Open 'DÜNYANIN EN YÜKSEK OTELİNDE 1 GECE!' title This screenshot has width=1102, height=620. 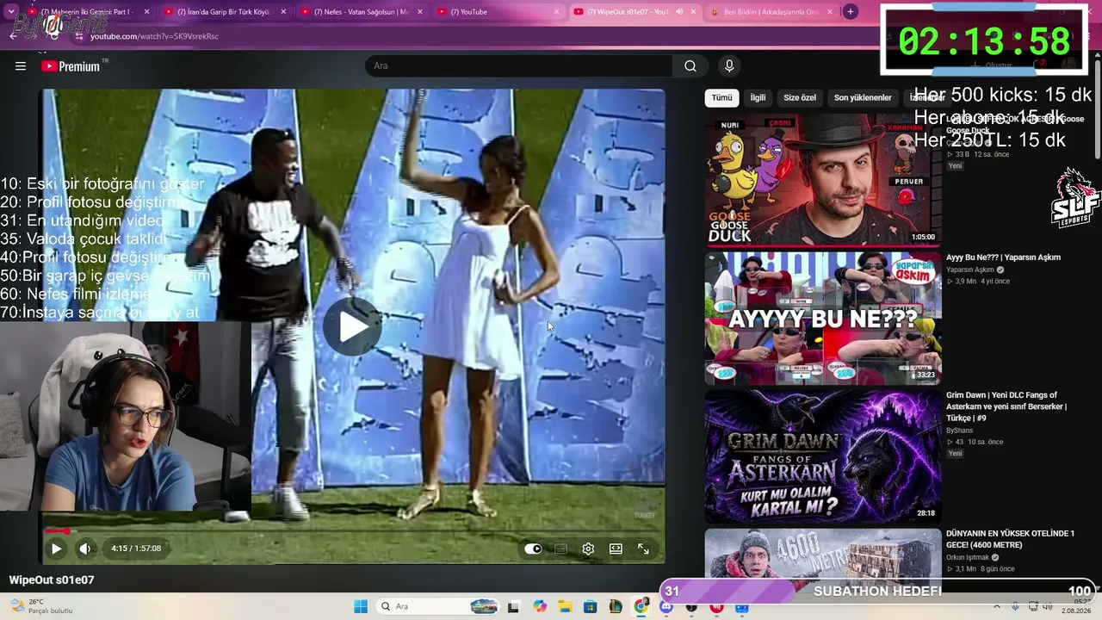coord(1010,539)
